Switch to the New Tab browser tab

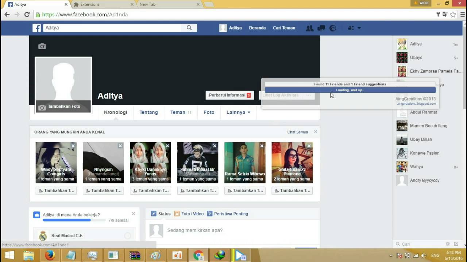(170, 4)
